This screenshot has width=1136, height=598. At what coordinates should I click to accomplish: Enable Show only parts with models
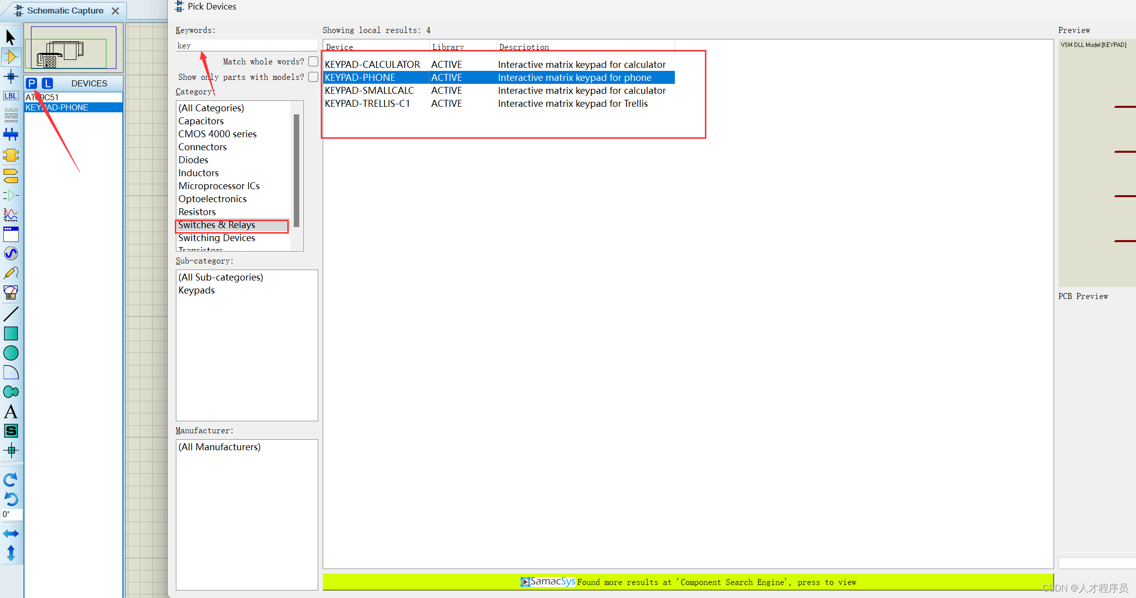(x=313, y=76)
